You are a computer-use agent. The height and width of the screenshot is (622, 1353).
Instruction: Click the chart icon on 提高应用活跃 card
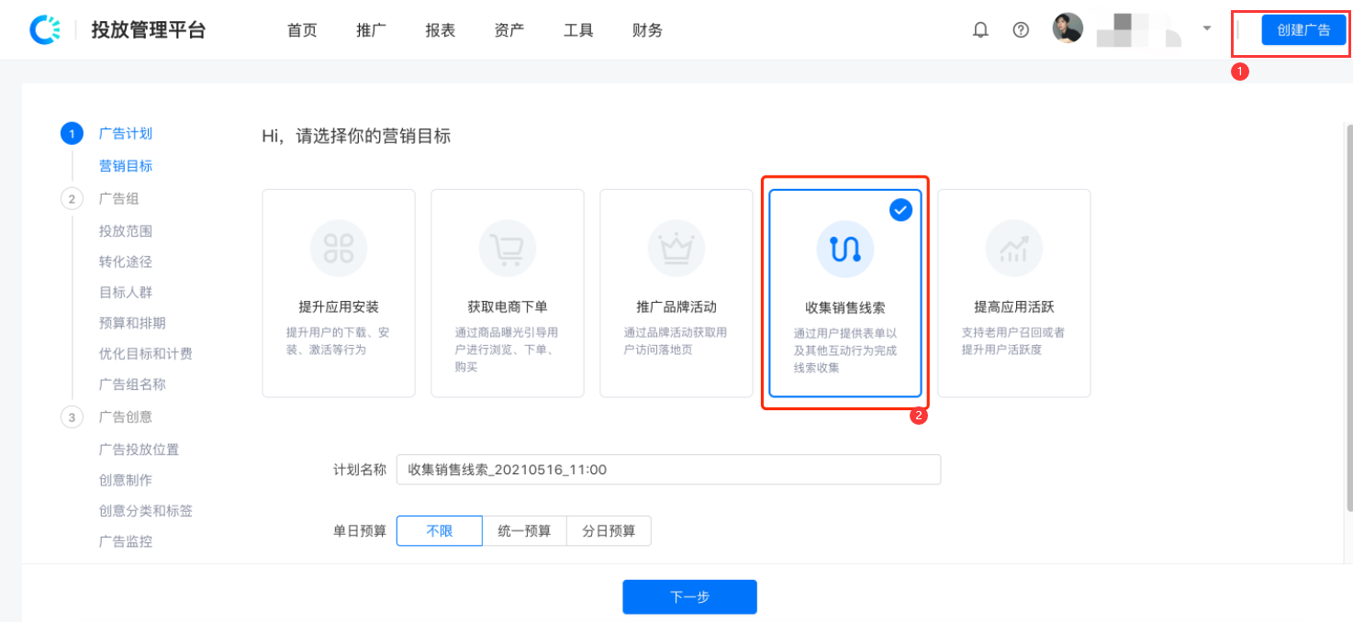click(1013, 247)
